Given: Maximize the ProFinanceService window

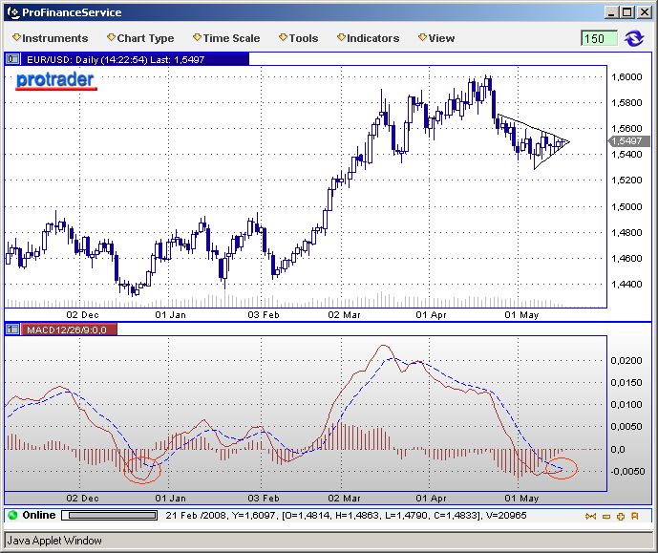Looking at the screenshot, I should click(x=626, y=12).
